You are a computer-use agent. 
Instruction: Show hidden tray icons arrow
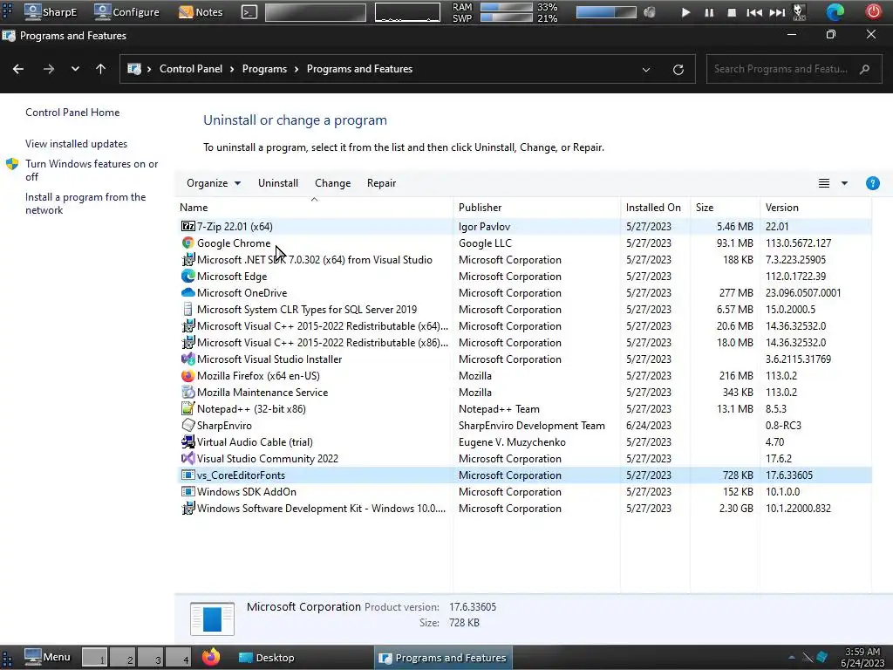point(792,657)
